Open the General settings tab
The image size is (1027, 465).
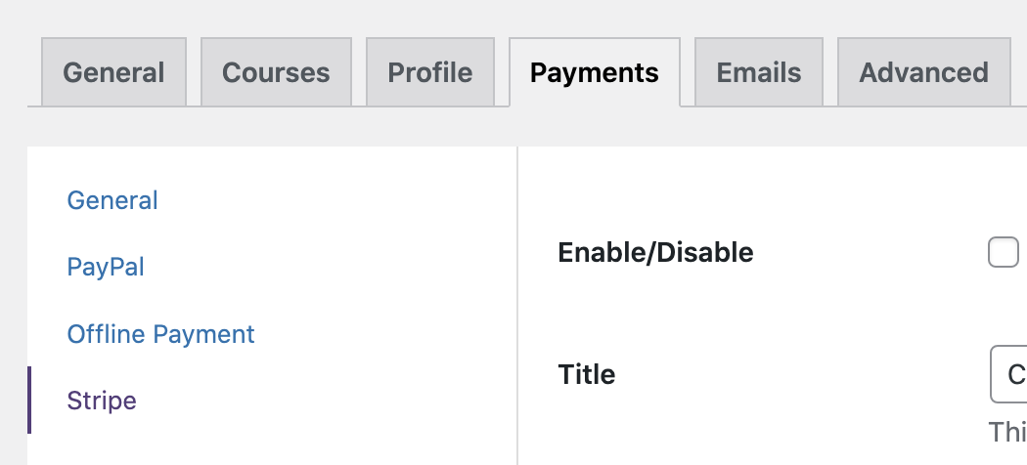tap(113, 72)
